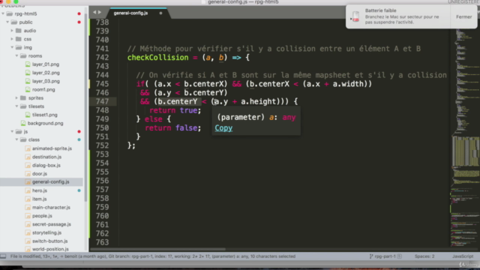Click secret-passage.js file icon
This screenshot has height=270, width=480.
28,224
